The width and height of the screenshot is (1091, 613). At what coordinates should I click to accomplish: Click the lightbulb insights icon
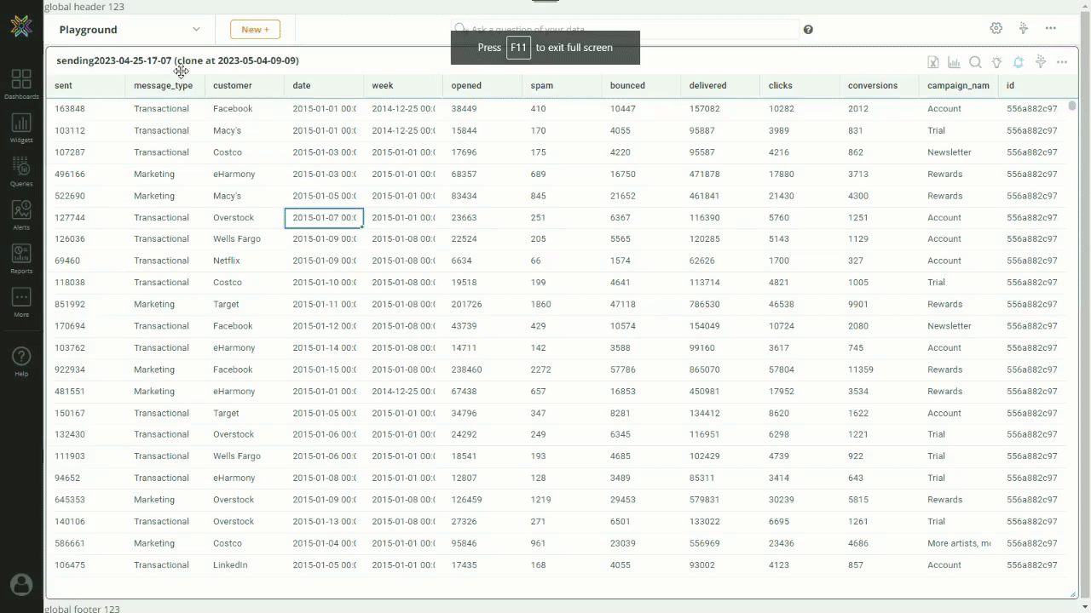tap(996, 62)
